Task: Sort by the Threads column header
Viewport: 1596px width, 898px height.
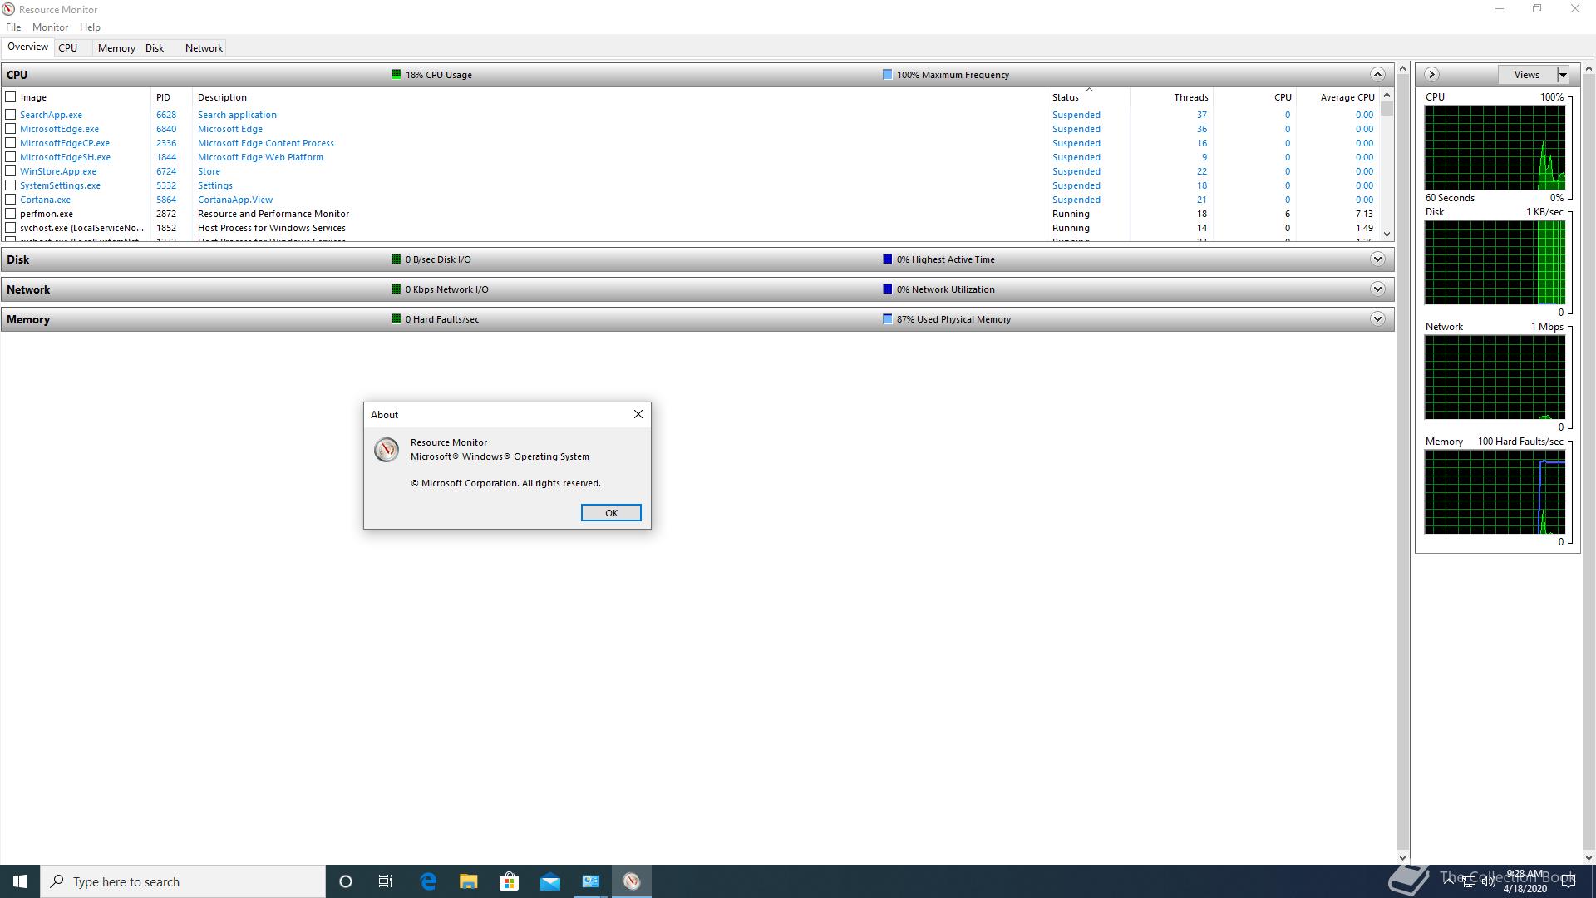Action: click(x=1171, y=97)
